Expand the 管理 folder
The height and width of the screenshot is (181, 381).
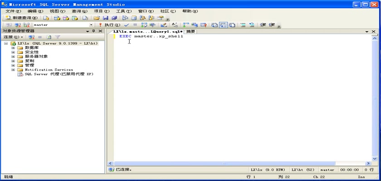(13, 65)
